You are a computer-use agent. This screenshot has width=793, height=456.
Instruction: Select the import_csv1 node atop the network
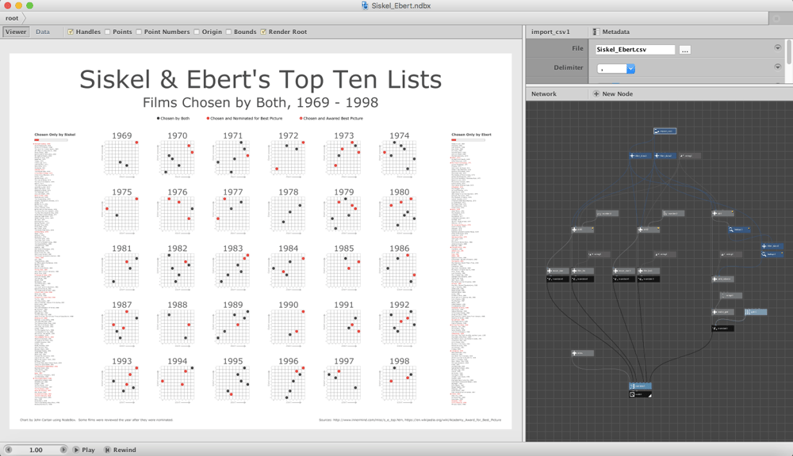[665, 131]
